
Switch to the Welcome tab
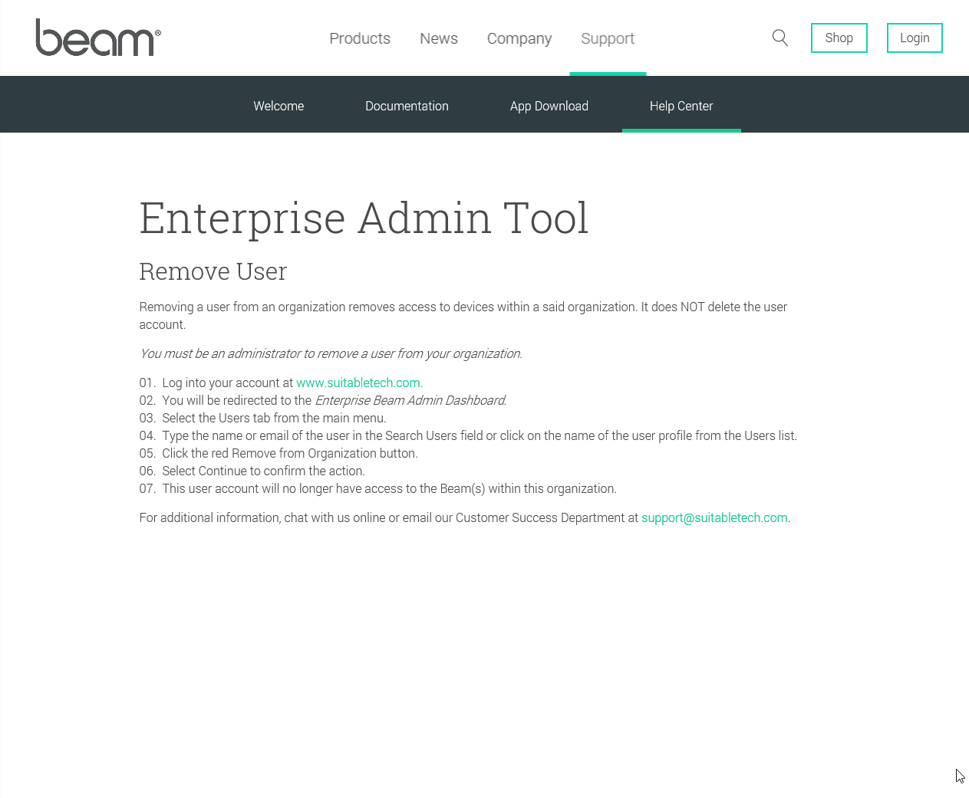pos(279,106)
